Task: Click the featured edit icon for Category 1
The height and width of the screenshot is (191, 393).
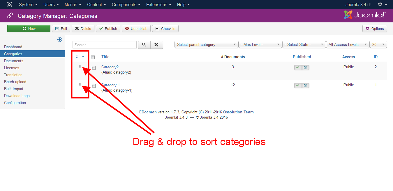Action: (305, 85)
